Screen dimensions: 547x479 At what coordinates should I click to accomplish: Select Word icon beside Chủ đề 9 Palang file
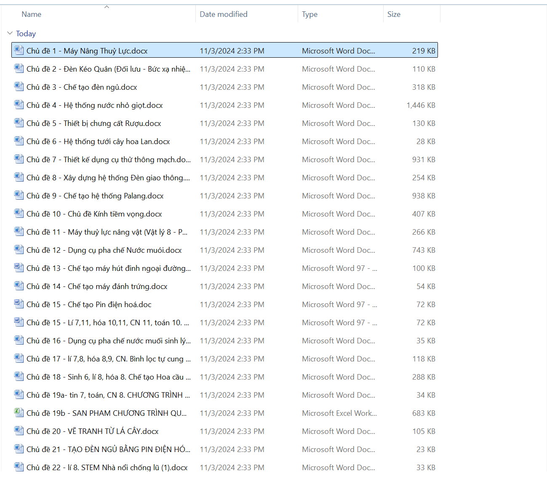19,195
